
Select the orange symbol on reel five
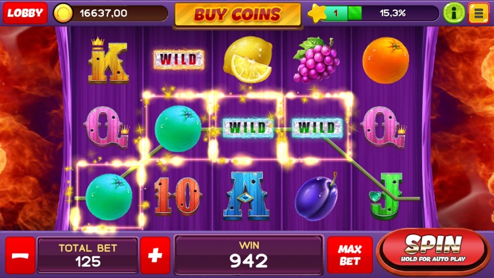[385, 60]
